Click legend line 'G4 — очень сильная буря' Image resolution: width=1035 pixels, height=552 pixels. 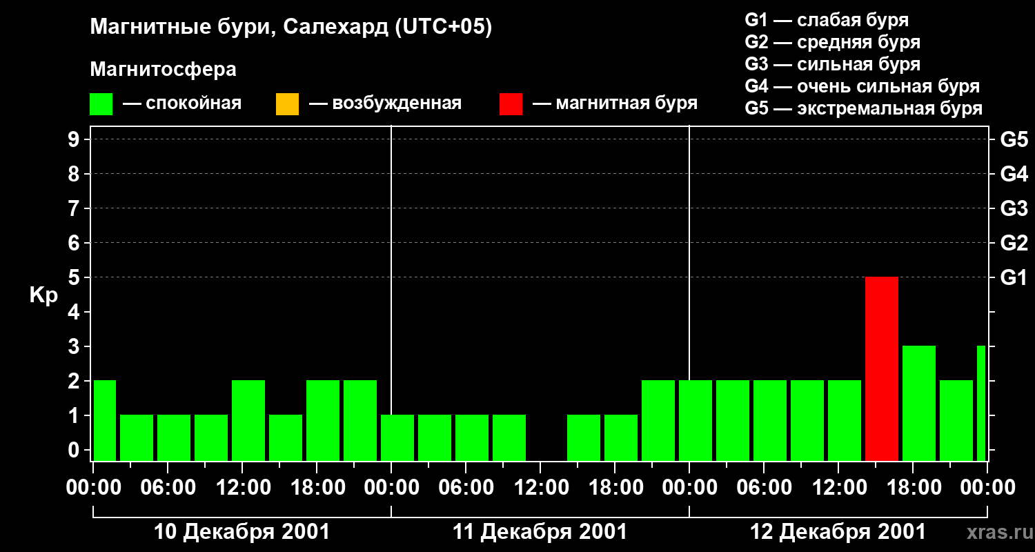click(862, 86)
